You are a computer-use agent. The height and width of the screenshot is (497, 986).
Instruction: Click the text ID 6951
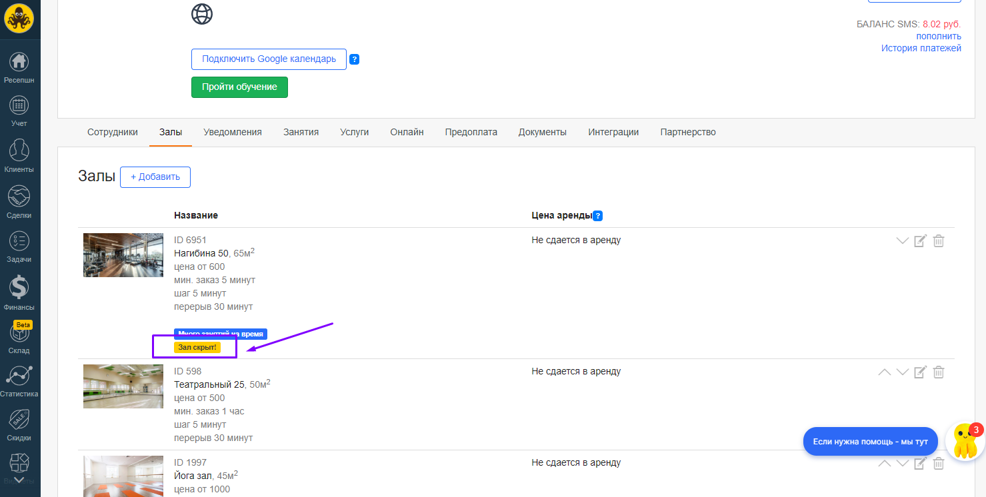click(191, 240)
